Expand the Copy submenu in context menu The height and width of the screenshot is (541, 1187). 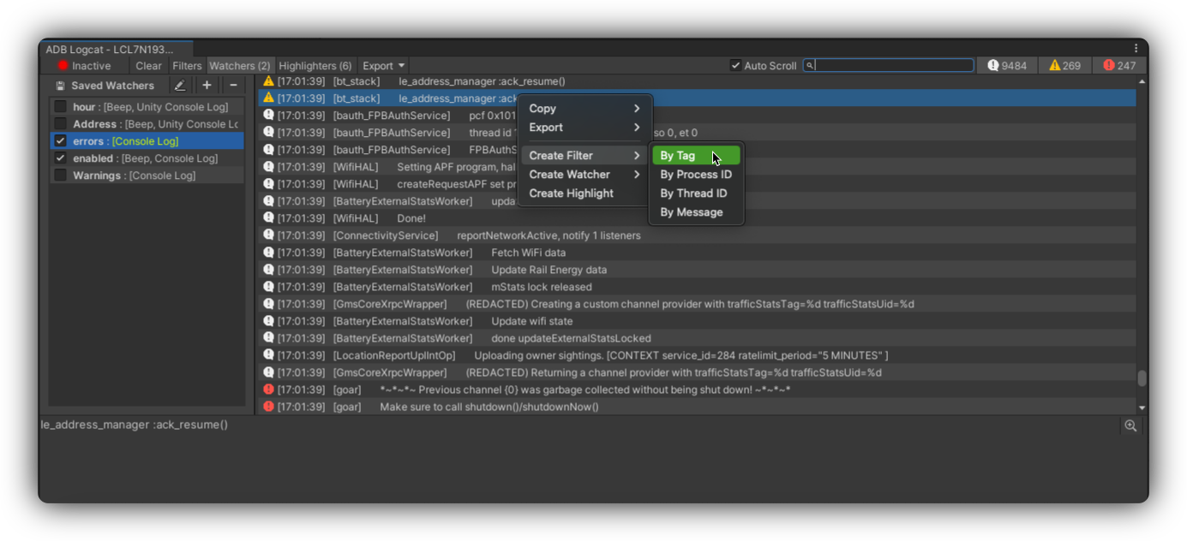(585, 109)
